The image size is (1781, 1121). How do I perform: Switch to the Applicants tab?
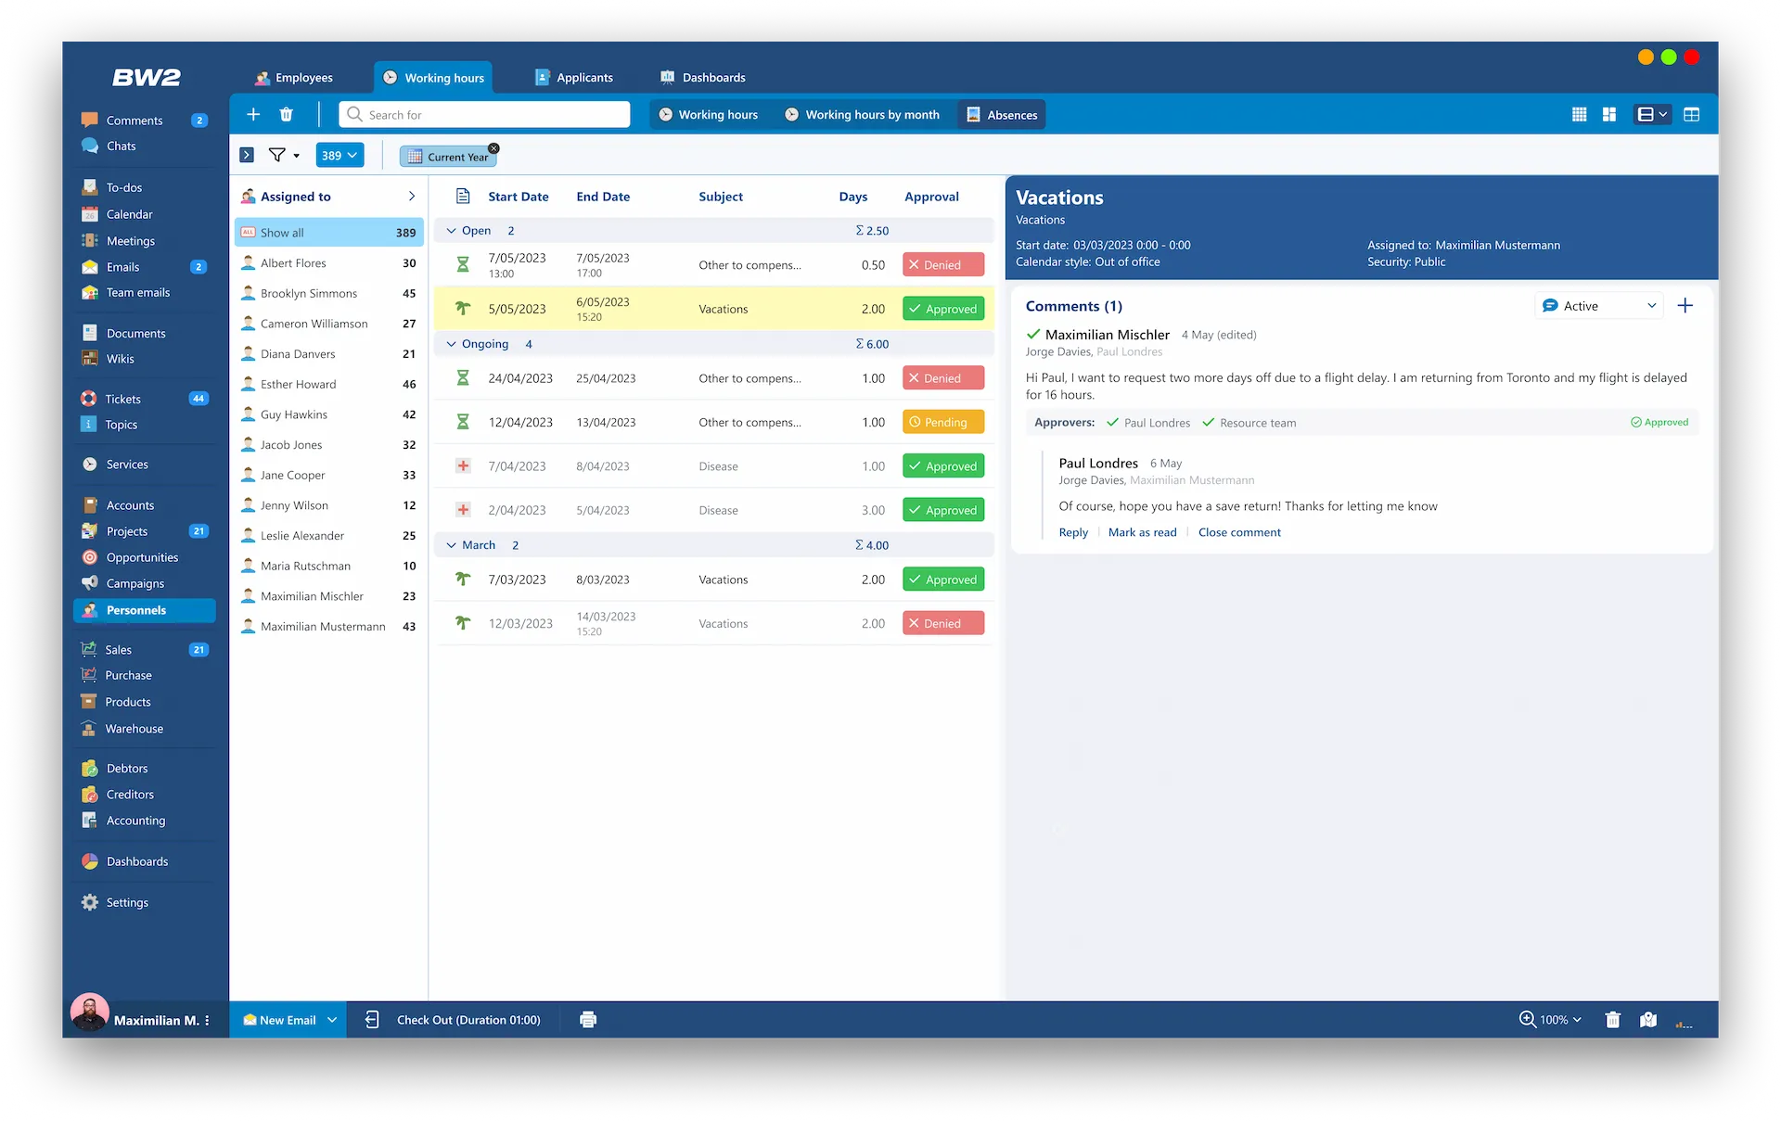(573, 77)
